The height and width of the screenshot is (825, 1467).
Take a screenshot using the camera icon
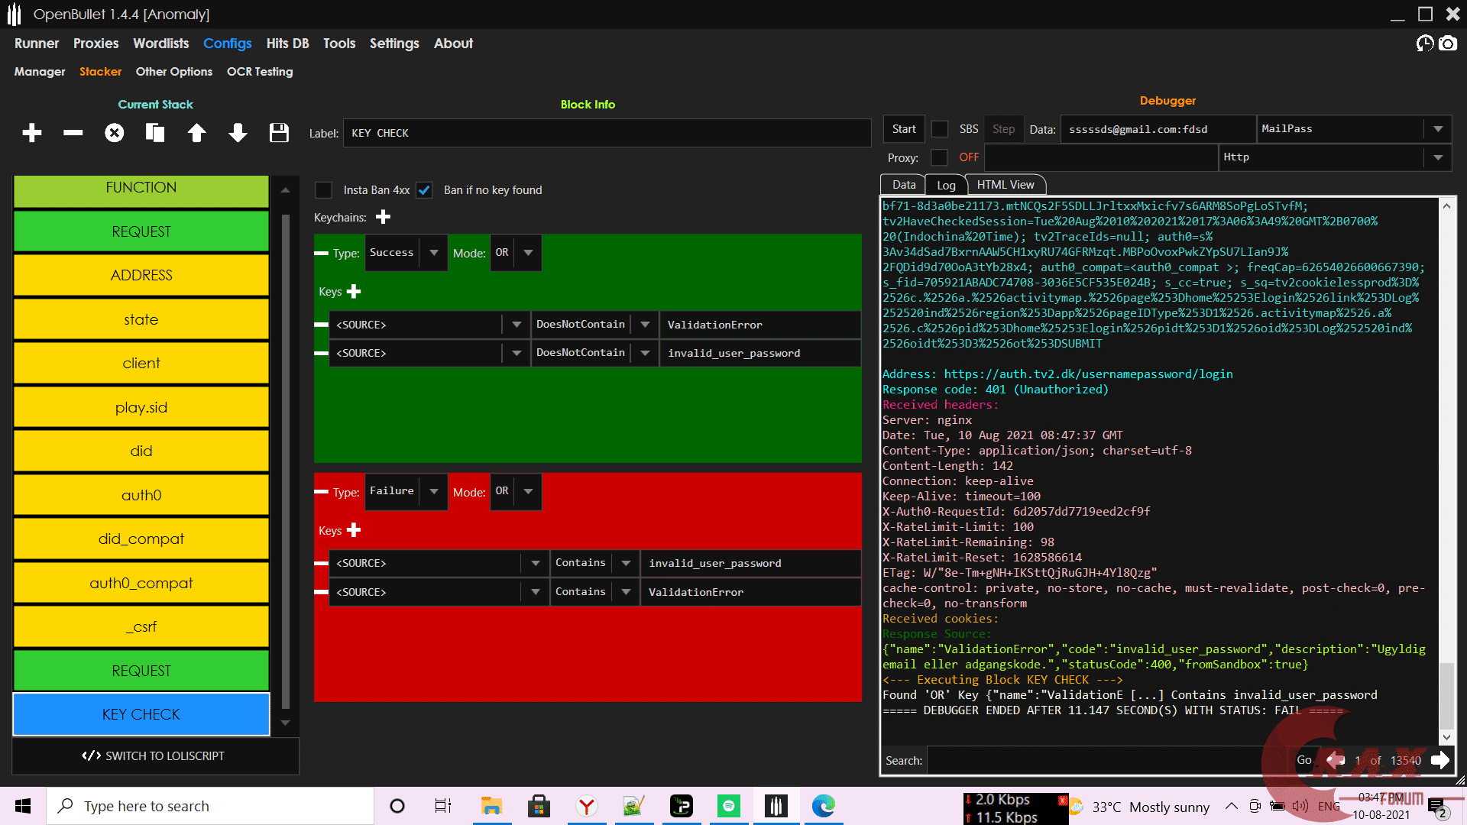1449,44
